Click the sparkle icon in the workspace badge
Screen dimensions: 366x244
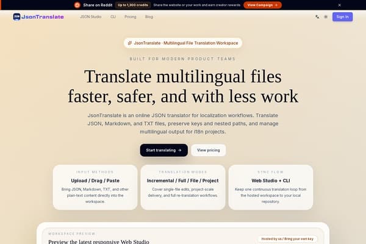click(x=130, y=43)
